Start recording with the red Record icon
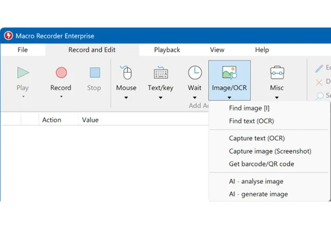Image resolution: width=331 pixels, height=248 pixels. [61, 73]
